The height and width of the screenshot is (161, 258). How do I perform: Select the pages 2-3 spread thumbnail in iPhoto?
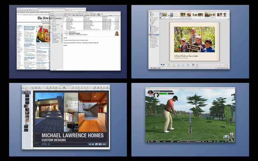(186, 15)
